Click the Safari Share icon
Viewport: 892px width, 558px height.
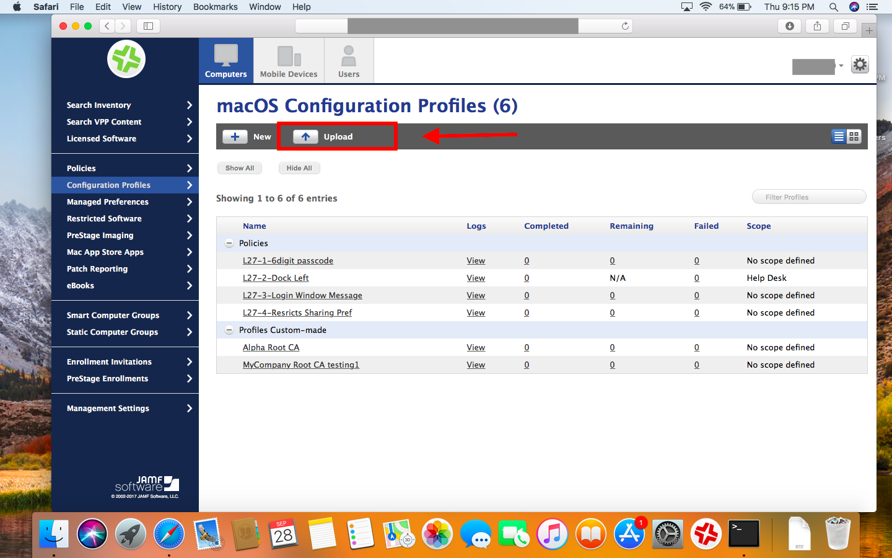click(x=817, y=26)
